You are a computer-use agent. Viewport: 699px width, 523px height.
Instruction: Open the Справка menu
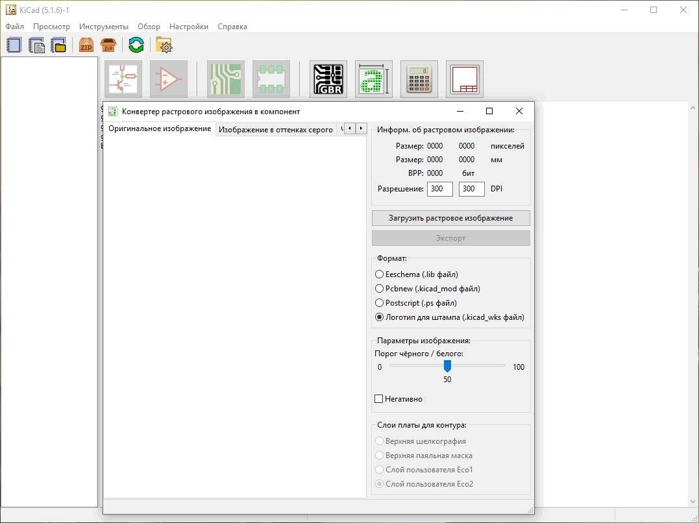[x=232, y=27]
